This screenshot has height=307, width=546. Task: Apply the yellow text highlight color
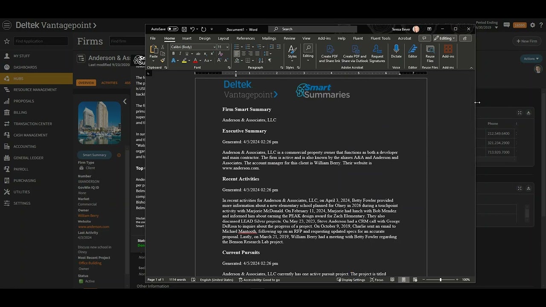point(184,61)
